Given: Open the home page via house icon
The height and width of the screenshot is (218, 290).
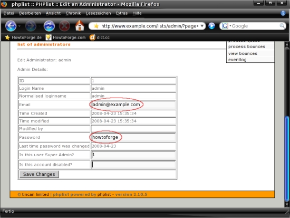Looking at the screenshot, I should tap(80, 25).
